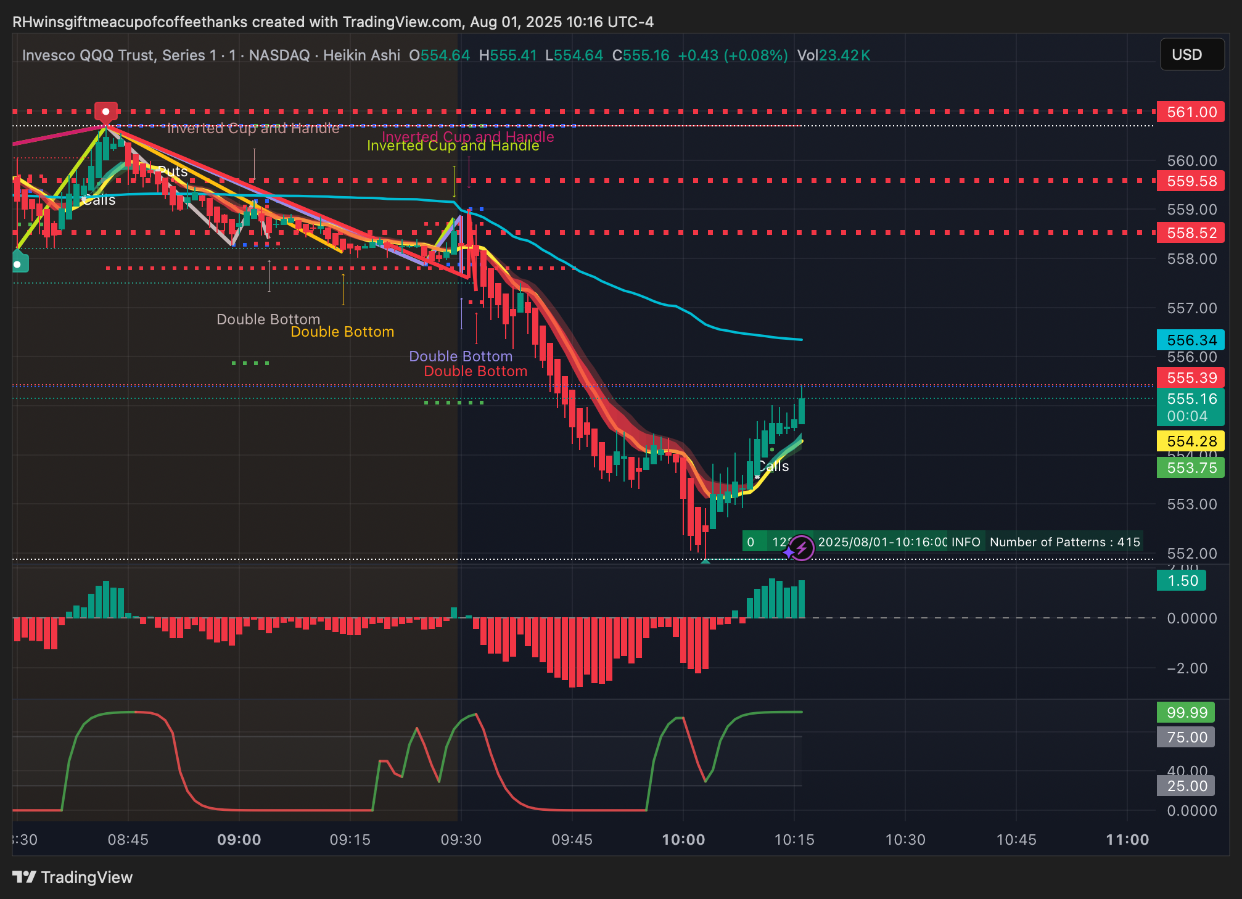Click the 2025/08/01-10:16:00 timestamp info
Viewport: 1242px width, 899px height.
882,542
